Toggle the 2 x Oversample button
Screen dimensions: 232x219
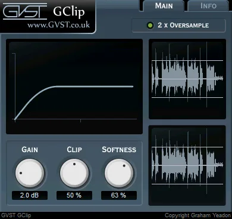coord(179,26)
